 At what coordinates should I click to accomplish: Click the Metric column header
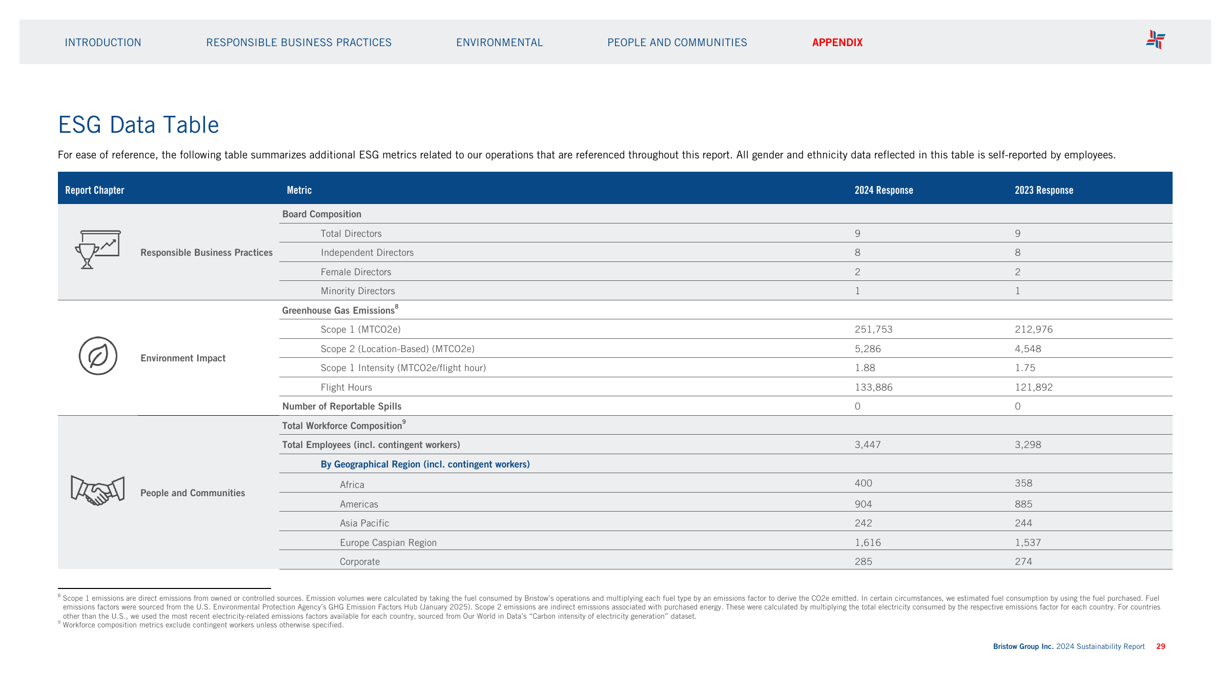tap(299, 190)
